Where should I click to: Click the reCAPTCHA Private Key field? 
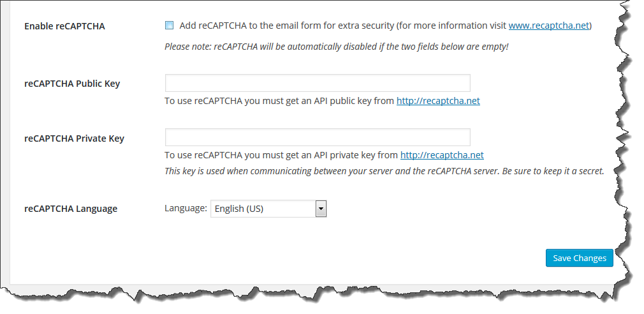pos(318,137)
